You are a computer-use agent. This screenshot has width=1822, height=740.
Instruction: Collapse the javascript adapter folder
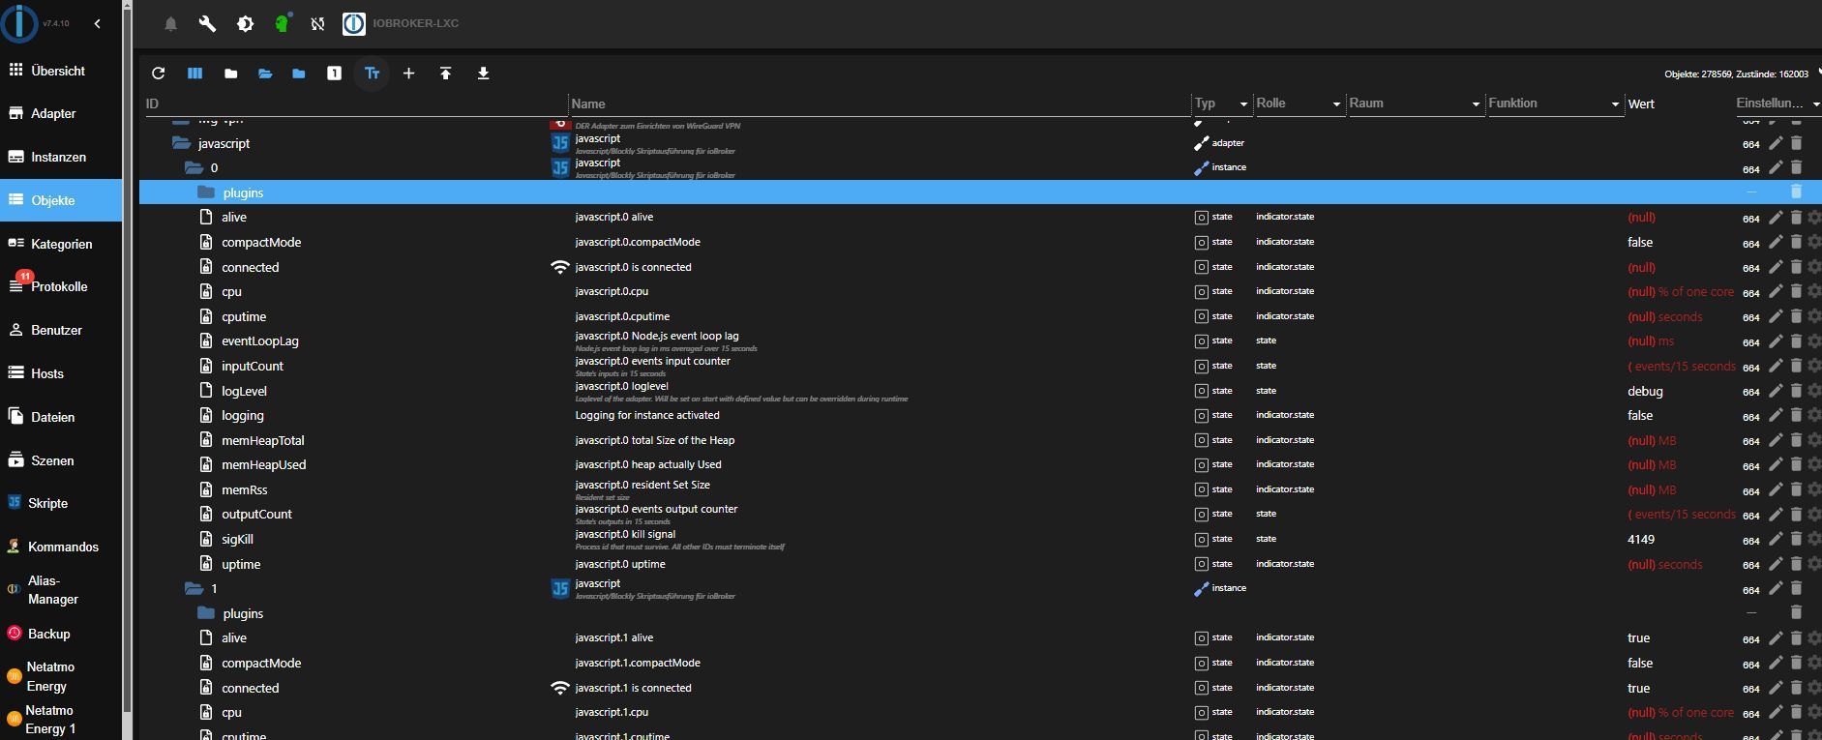coord(181,143)
